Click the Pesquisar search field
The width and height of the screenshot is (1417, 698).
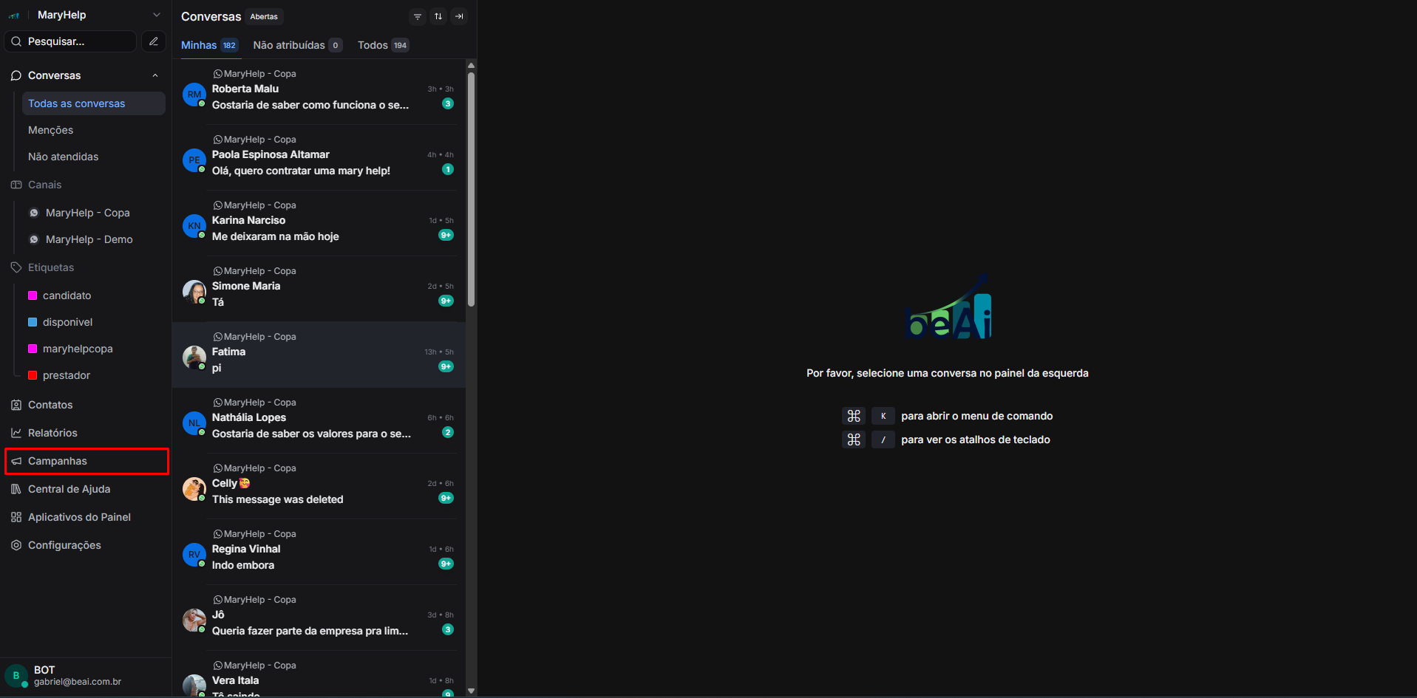[x=74, y=41]
